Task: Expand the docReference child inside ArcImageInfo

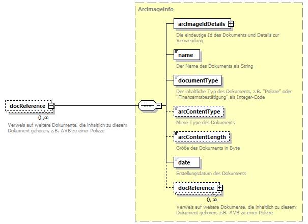Action: click(x=220, y=188)
